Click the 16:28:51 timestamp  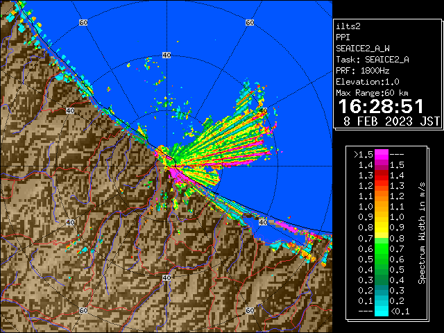[x=381, y=106]
